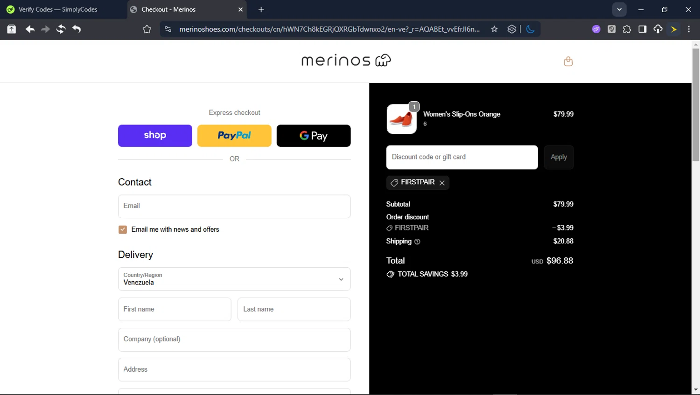Click the Discount code or gift card field
The height and width of the screenshot is (395, 700).
462,157
